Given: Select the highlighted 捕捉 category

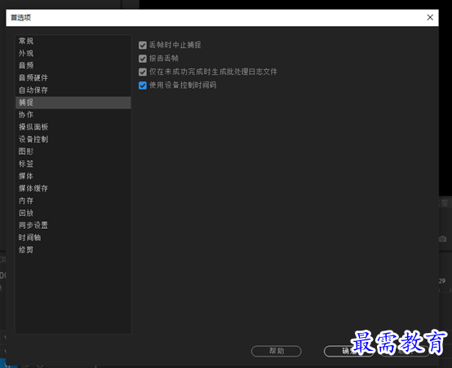Looking at the screenshot, I should 73,103.
